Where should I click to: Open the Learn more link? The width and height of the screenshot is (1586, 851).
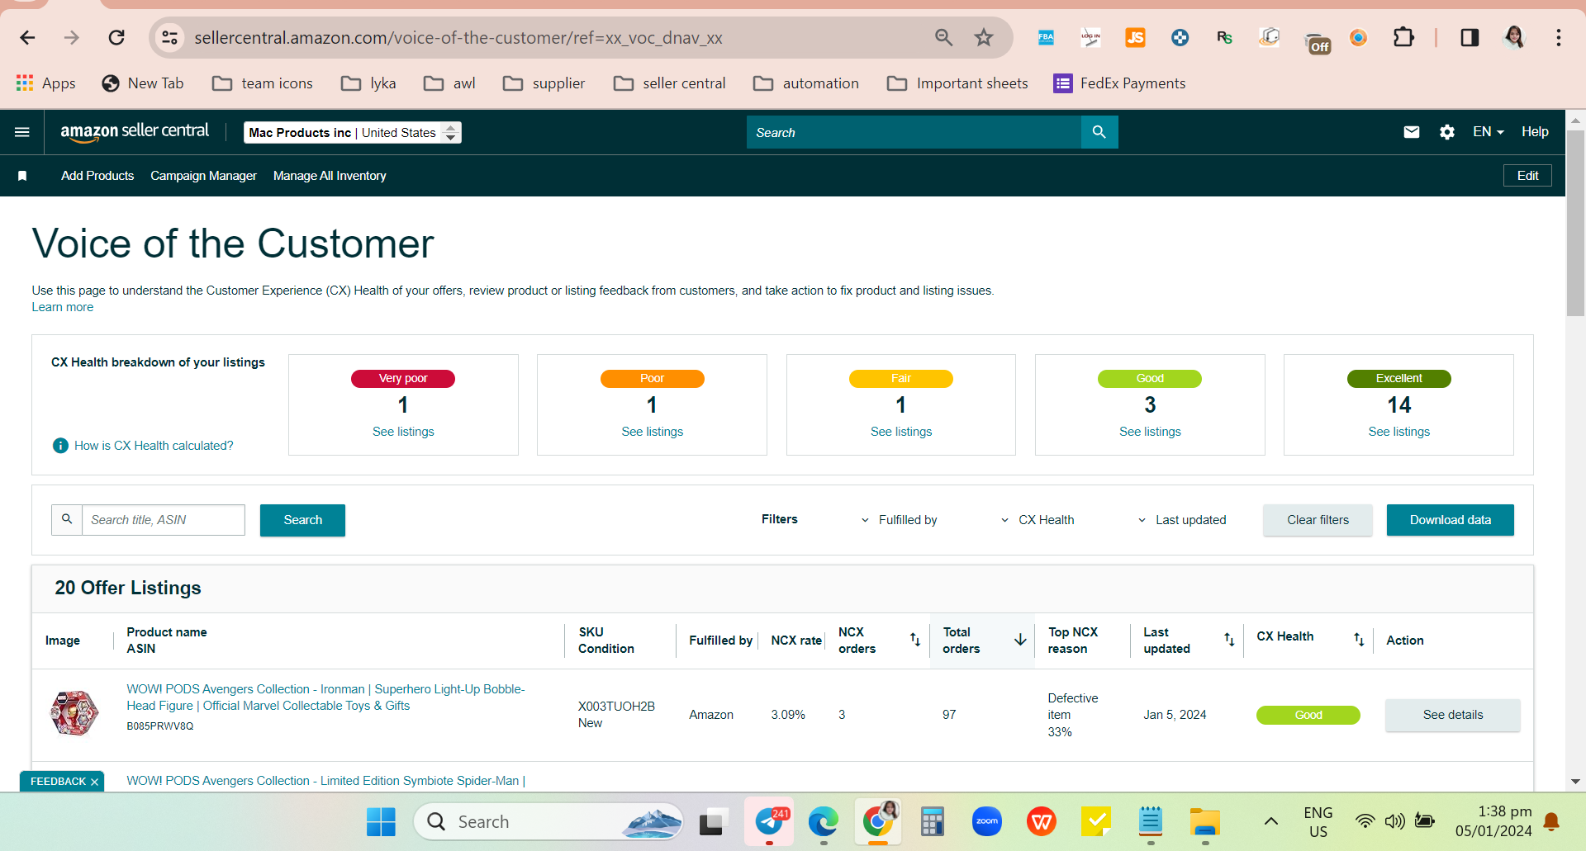pos(63,307)
